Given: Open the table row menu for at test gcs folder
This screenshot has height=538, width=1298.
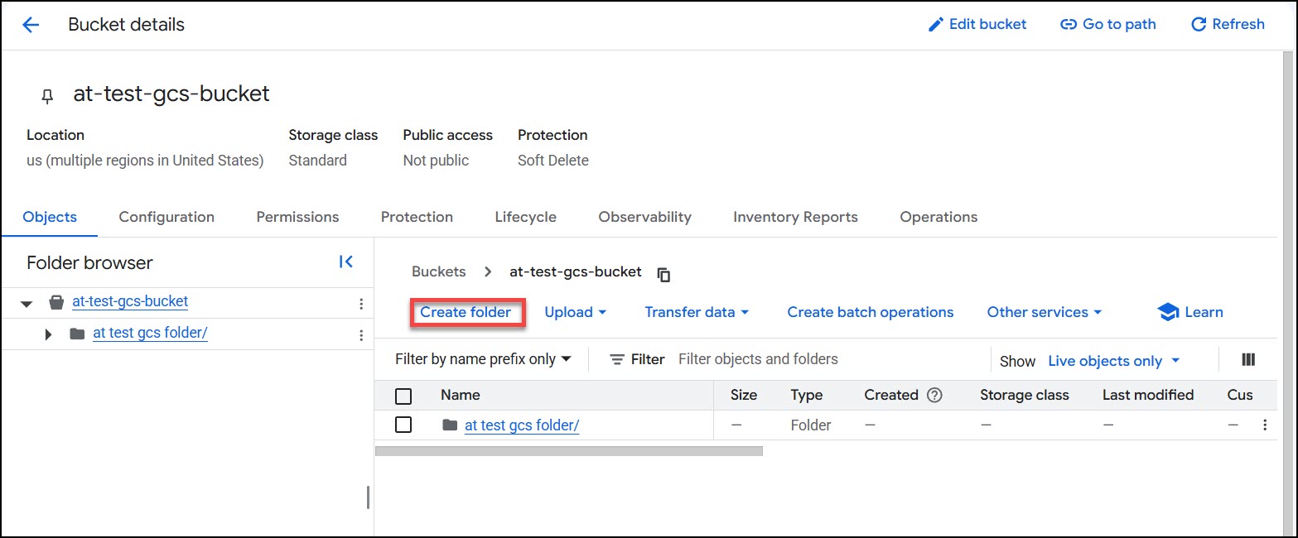Looking at the screenshot, I should (x=1265, y=425).
